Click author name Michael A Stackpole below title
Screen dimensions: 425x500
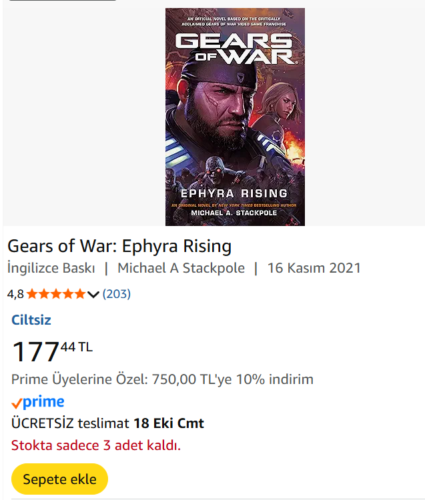[181, 268]
